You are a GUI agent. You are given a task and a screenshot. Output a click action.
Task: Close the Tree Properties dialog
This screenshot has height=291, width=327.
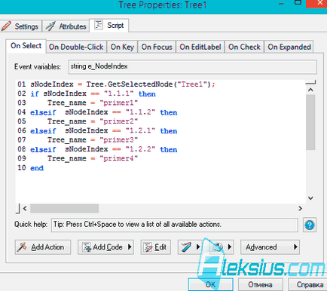coord(320,3)
